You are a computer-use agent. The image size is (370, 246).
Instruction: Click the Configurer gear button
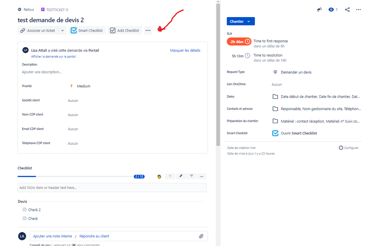click(x=348, y=148)
